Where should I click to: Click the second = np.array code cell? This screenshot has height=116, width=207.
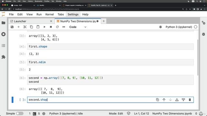[110, 80]
